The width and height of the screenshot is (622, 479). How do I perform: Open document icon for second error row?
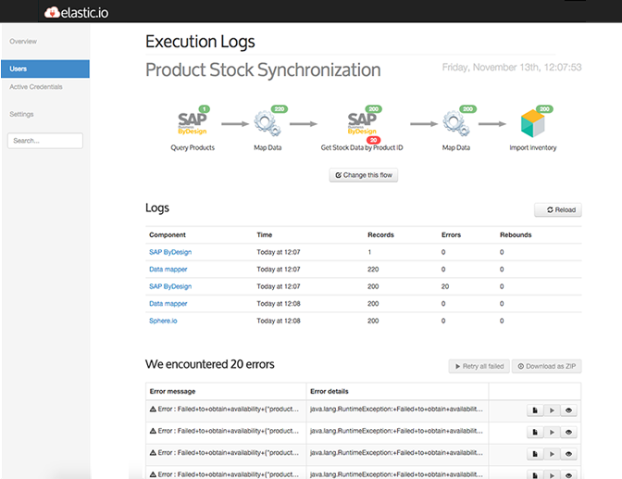point(535,432)
